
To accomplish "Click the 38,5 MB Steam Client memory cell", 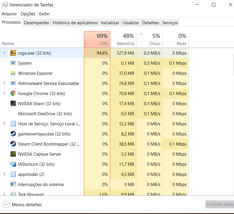I will [123, 144].
